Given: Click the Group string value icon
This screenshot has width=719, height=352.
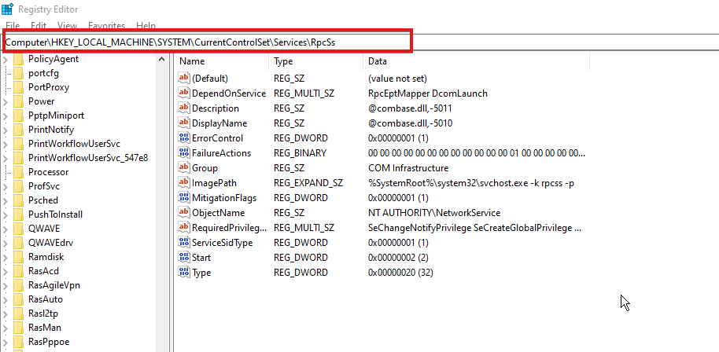Looking at the screenshot, I should (184, 168).
